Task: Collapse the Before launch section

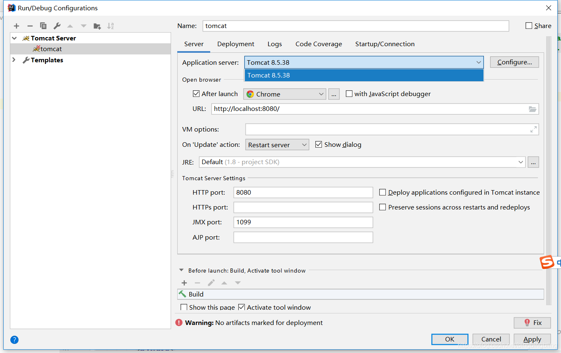Action: click(x=181, y=271)
